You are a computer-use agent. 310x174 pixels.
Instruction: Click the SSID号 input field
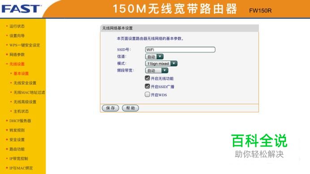(x=180, y=50)
